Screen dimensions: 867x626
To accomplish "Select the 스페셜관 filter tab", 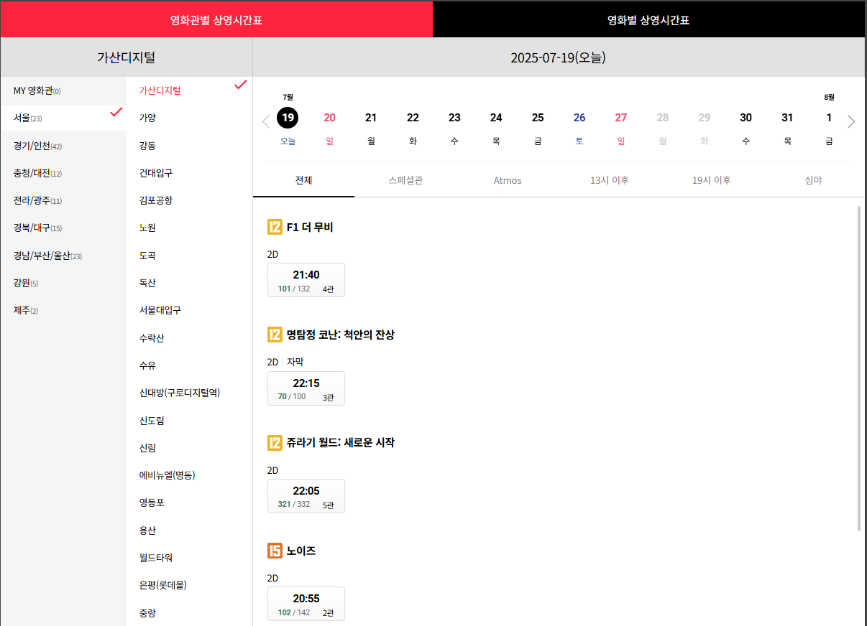I will (x=405, y=180).
